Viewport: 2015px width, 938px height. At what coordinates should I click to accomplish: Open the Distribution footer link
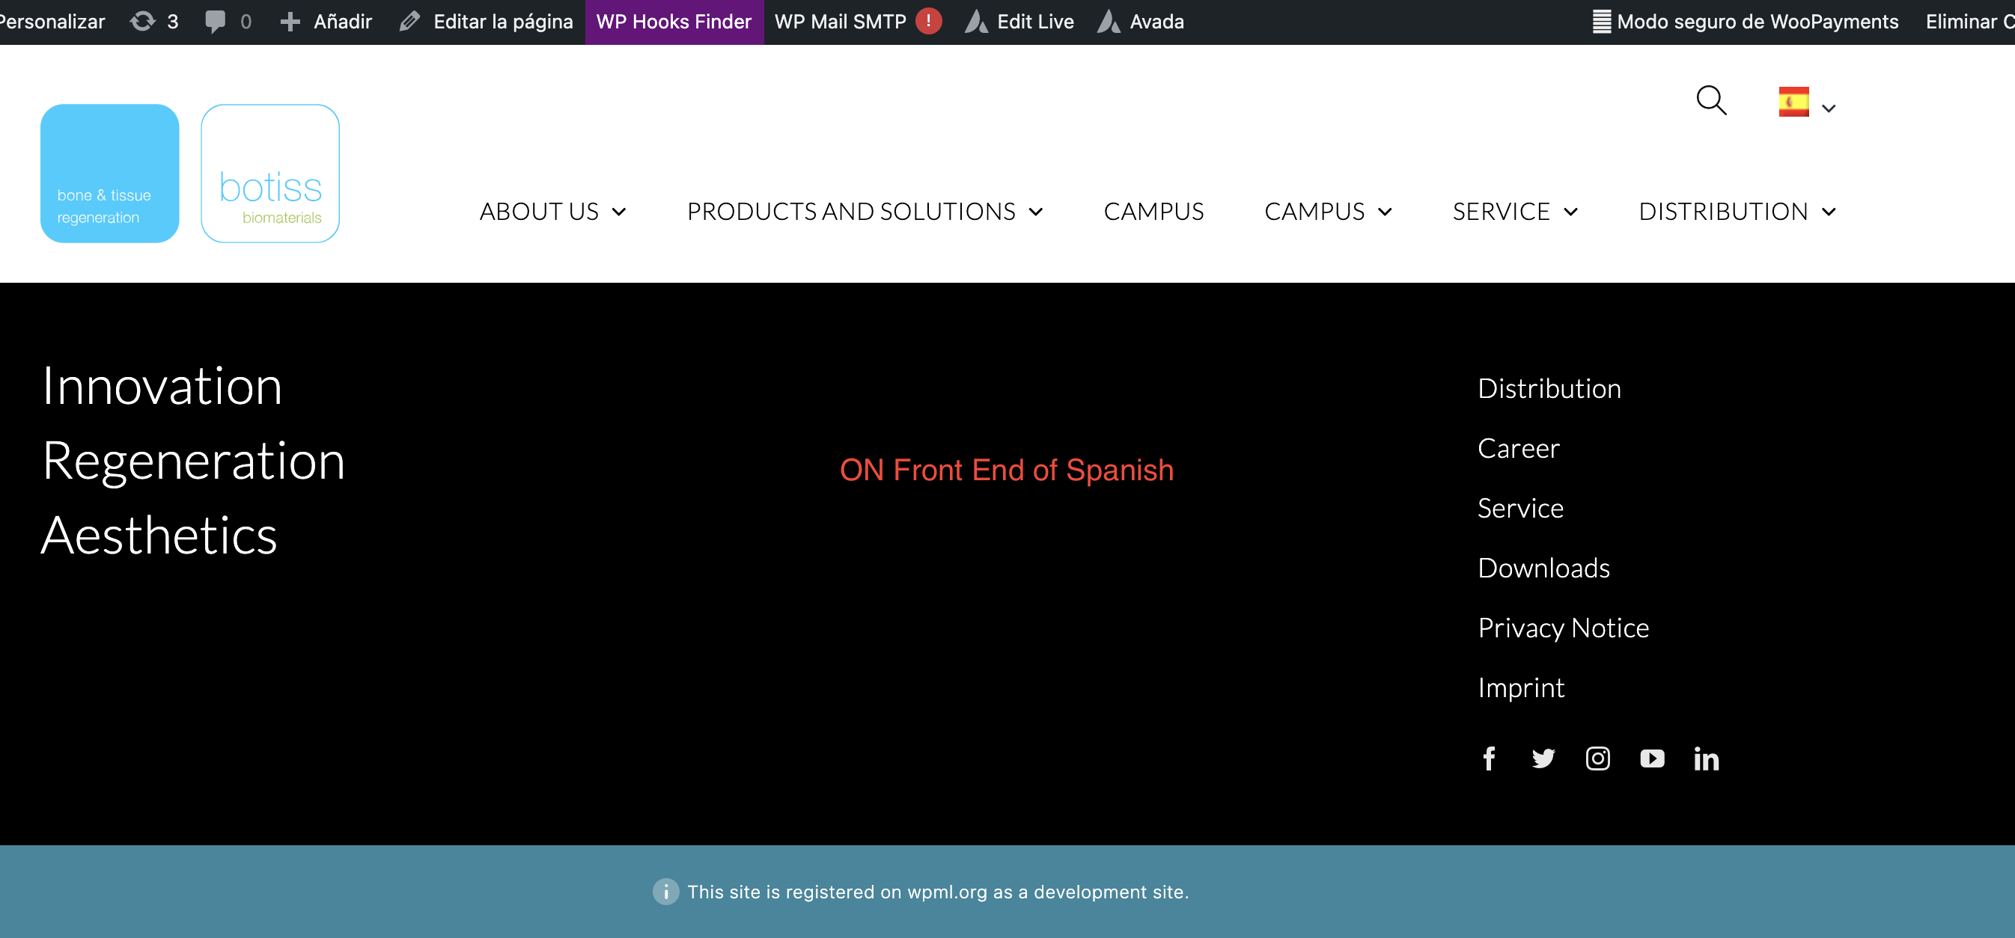coord(1549,388)
